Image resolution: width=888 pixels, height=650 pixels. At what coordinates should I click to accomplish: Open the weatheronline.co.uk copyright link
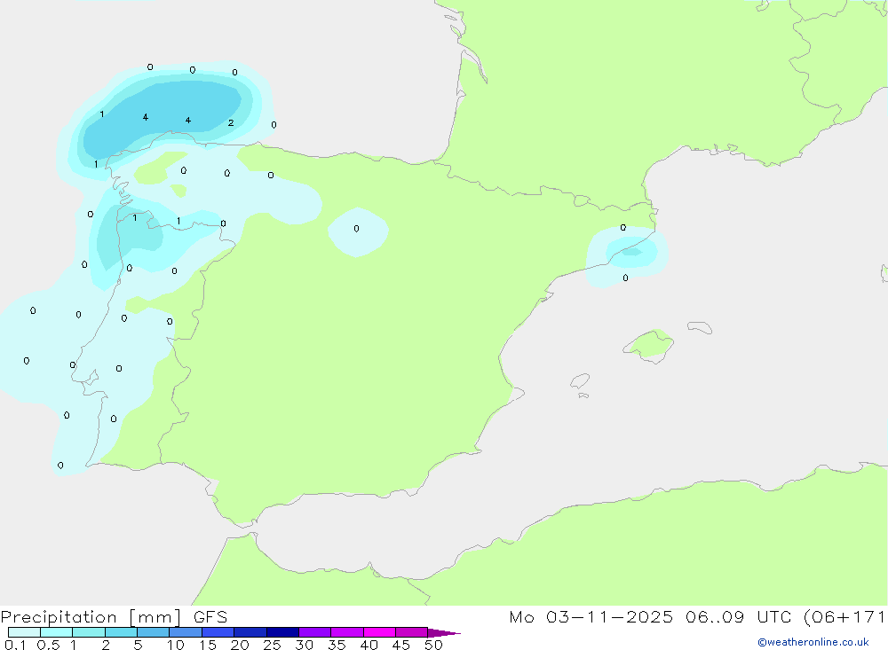click(x=813, y=642)
